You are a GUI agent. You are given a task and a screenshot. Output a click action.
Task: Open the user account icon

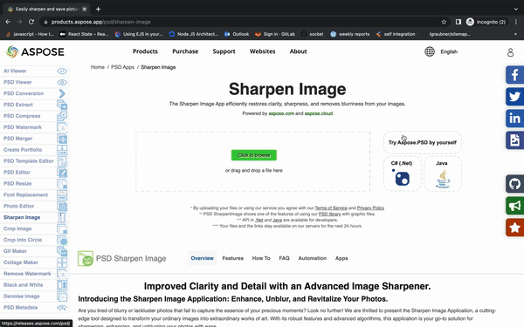[510, 52]
